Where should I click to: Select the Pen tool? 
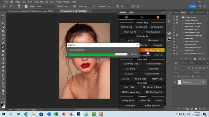pos(3,75)
